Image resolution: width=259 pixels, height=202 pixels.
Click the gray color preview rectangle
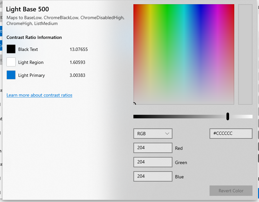[245, 54]
